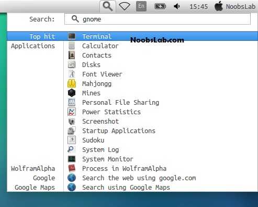The image size is (258, 207).
Task: Click the Google category label
Action: [44, 178]
